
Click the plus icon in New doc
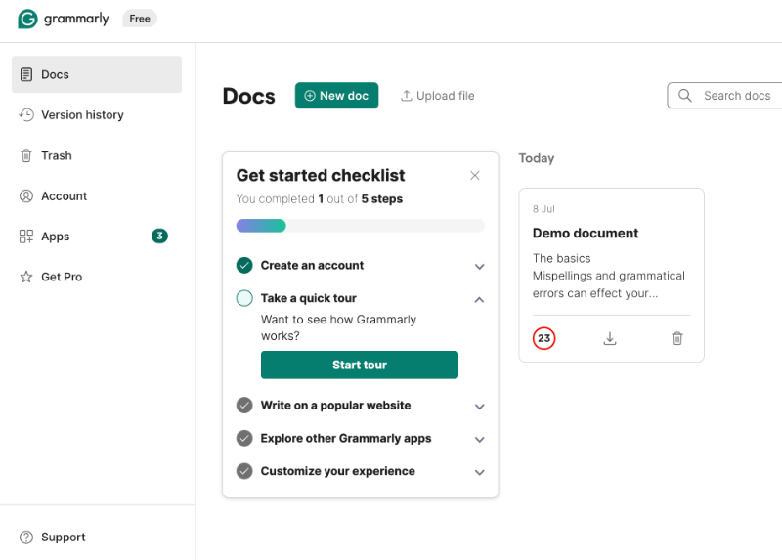(310, 95)
